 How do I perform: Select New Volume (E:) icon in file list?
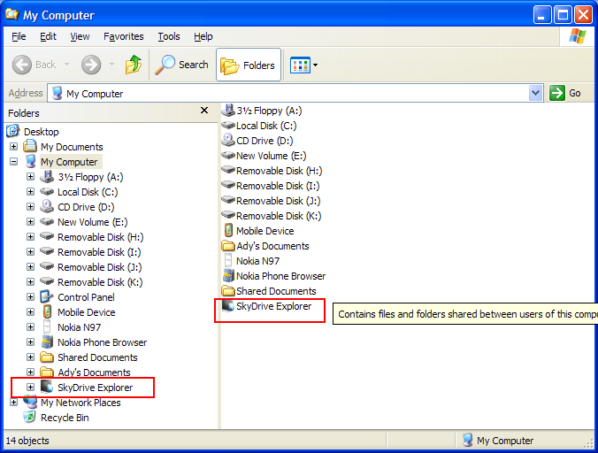click(x=228, y=156)
